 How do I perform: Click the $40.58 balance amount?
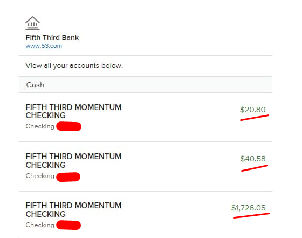[x=253, y=159]
